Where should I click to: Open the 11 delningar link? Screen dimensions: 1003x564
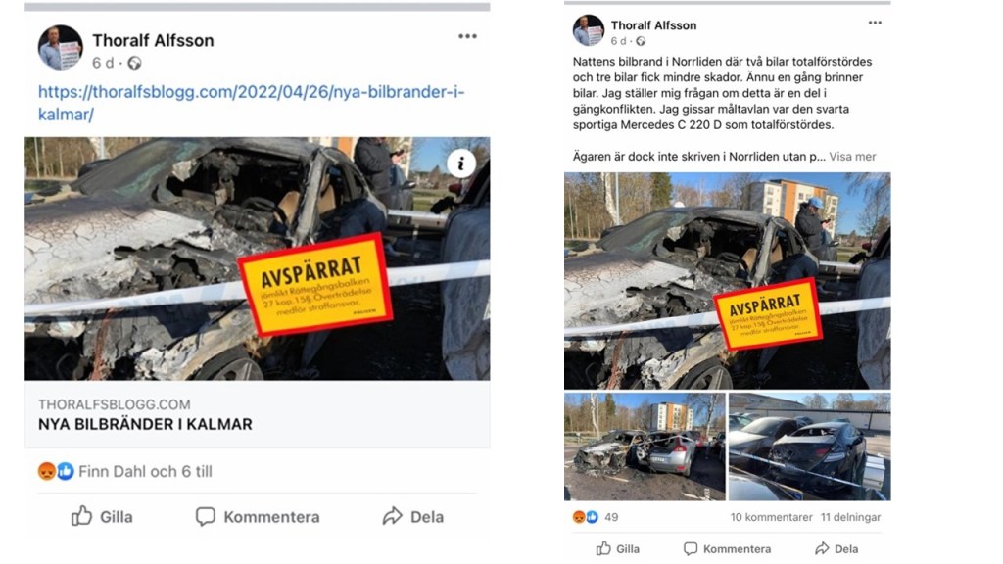(851, 517)
